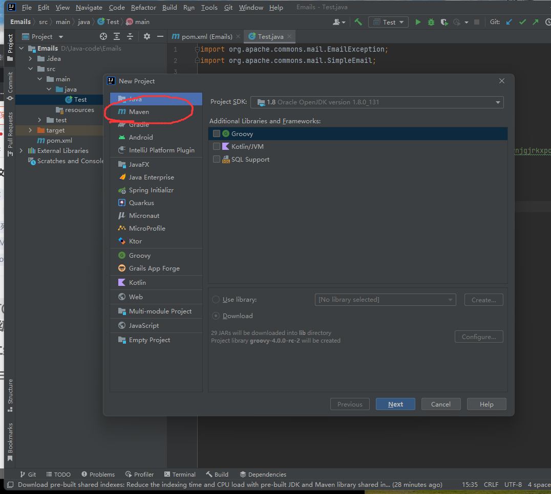Hide the Project panel with minus icon
Image resolution: width=551 pixels, height=494 pixels.
[160, 36]
